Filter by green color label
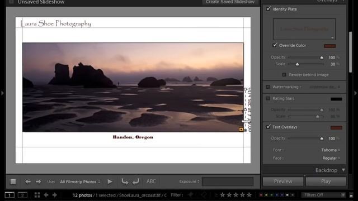Image resolution: width=358 pixels, height=201 pixels. coord(271,195)
